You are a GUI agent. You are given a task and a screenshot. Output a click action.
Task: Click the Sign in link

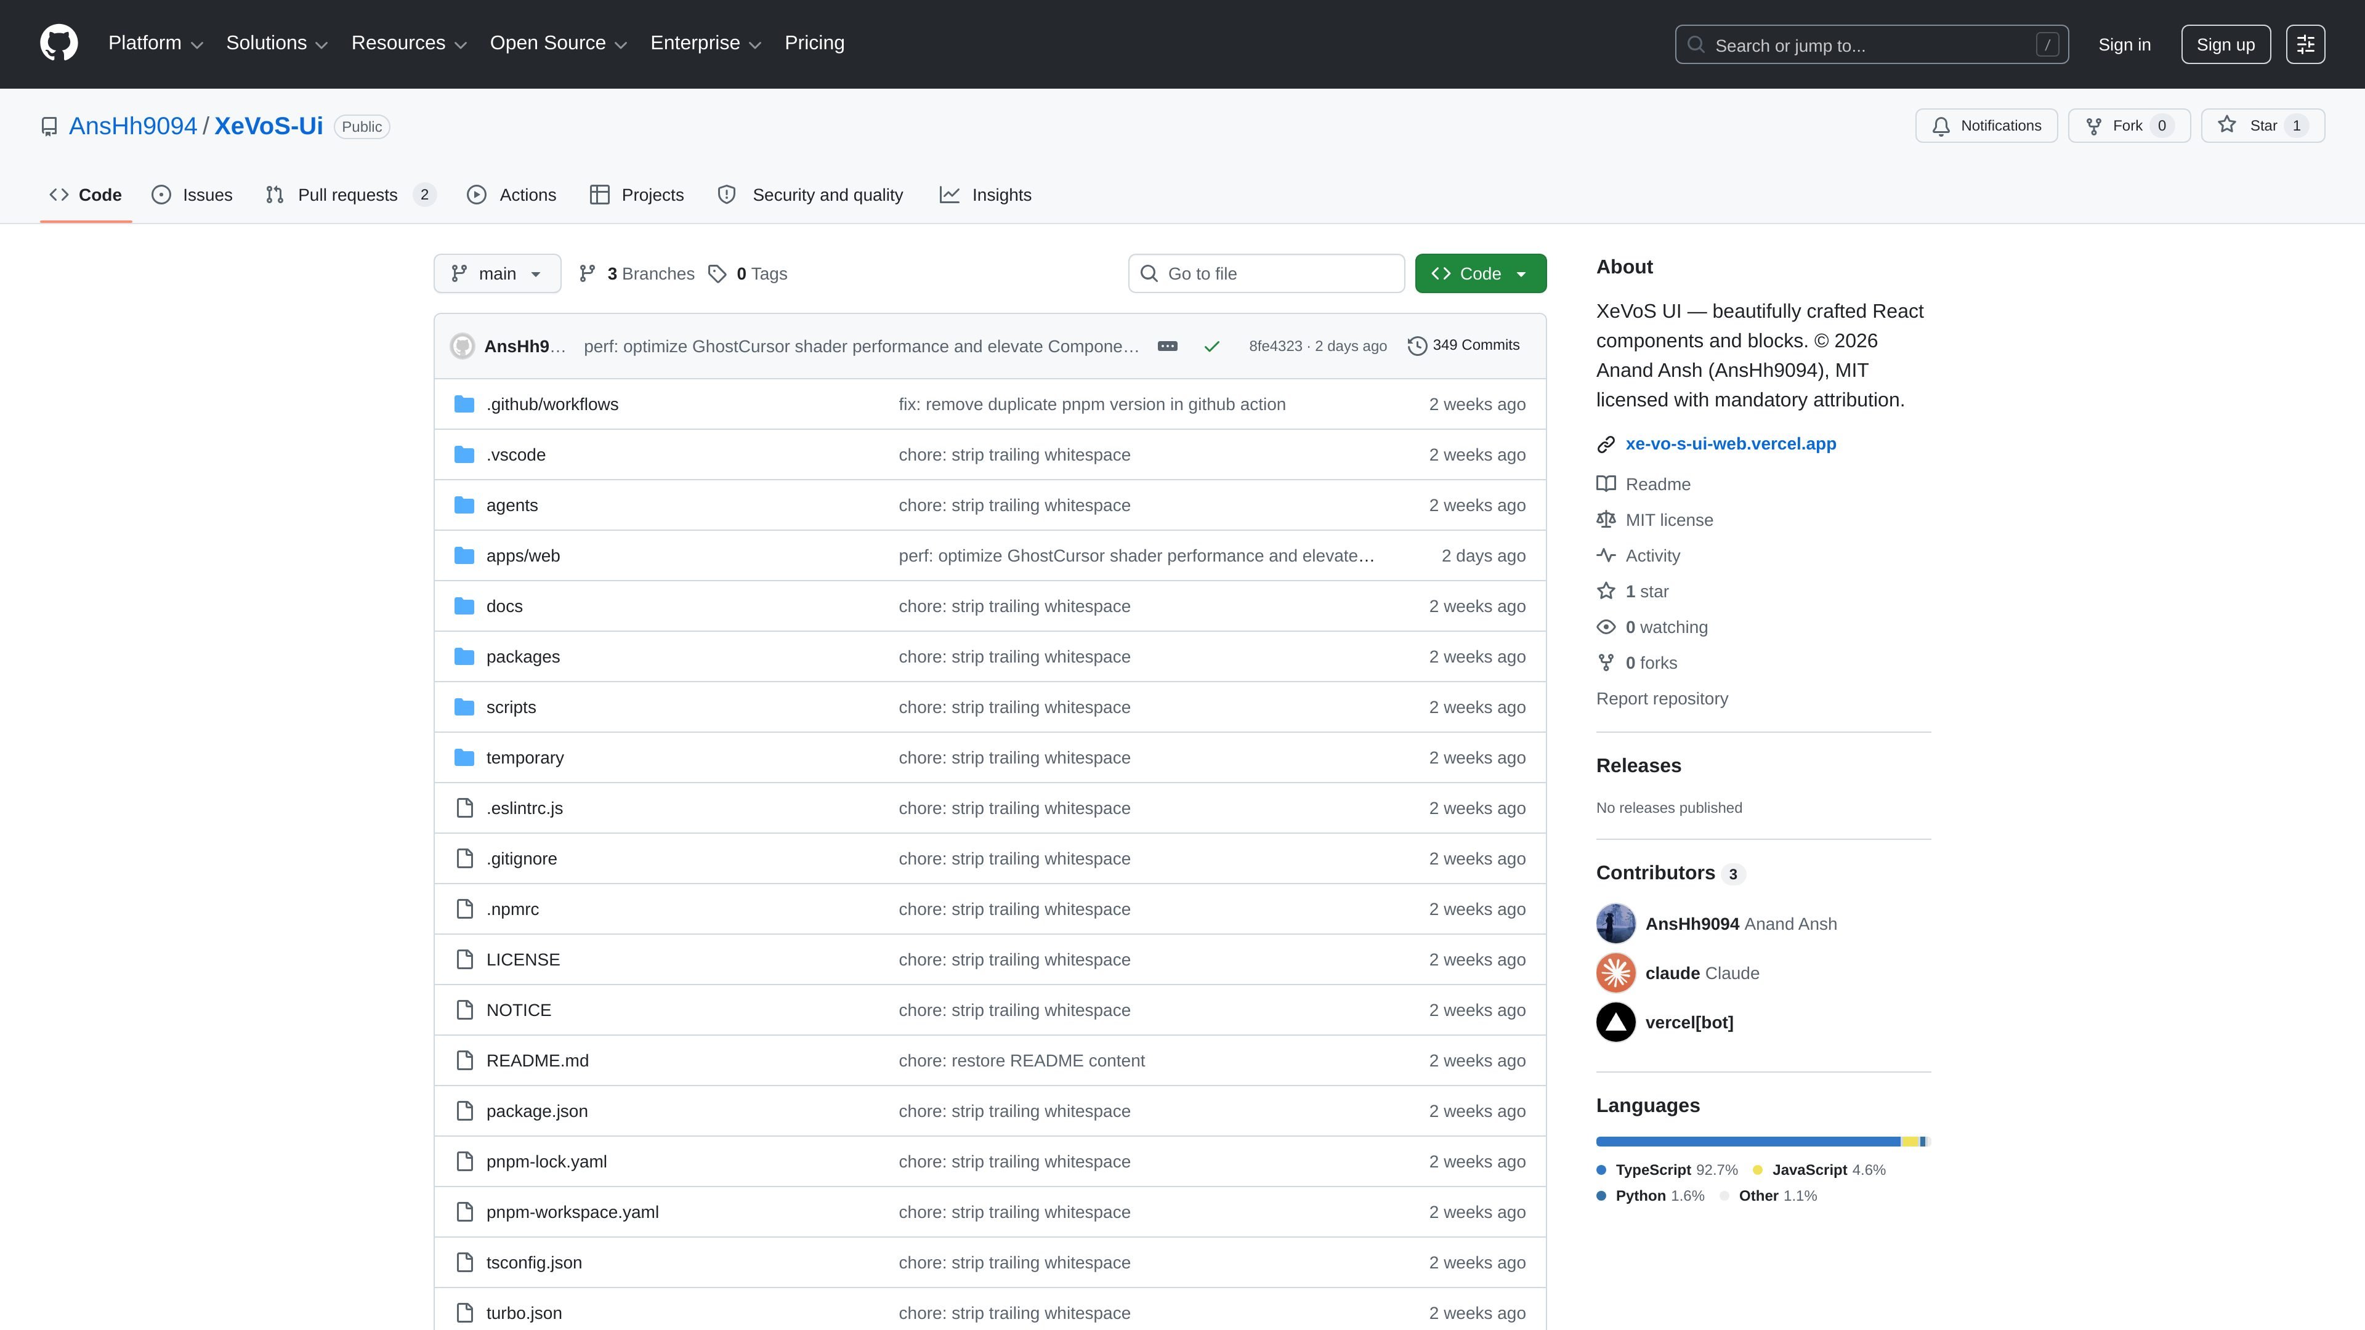click(2124, 45)
